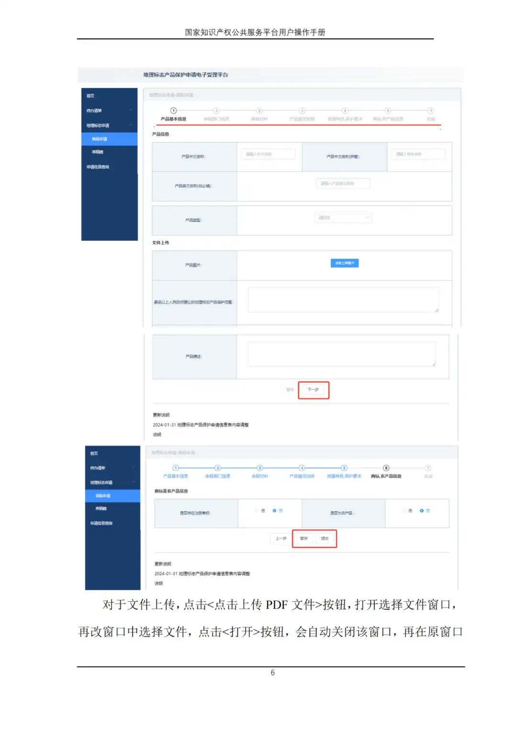Click step 4 circle in second screenshot stepper
517x731 pixels.
302,468
